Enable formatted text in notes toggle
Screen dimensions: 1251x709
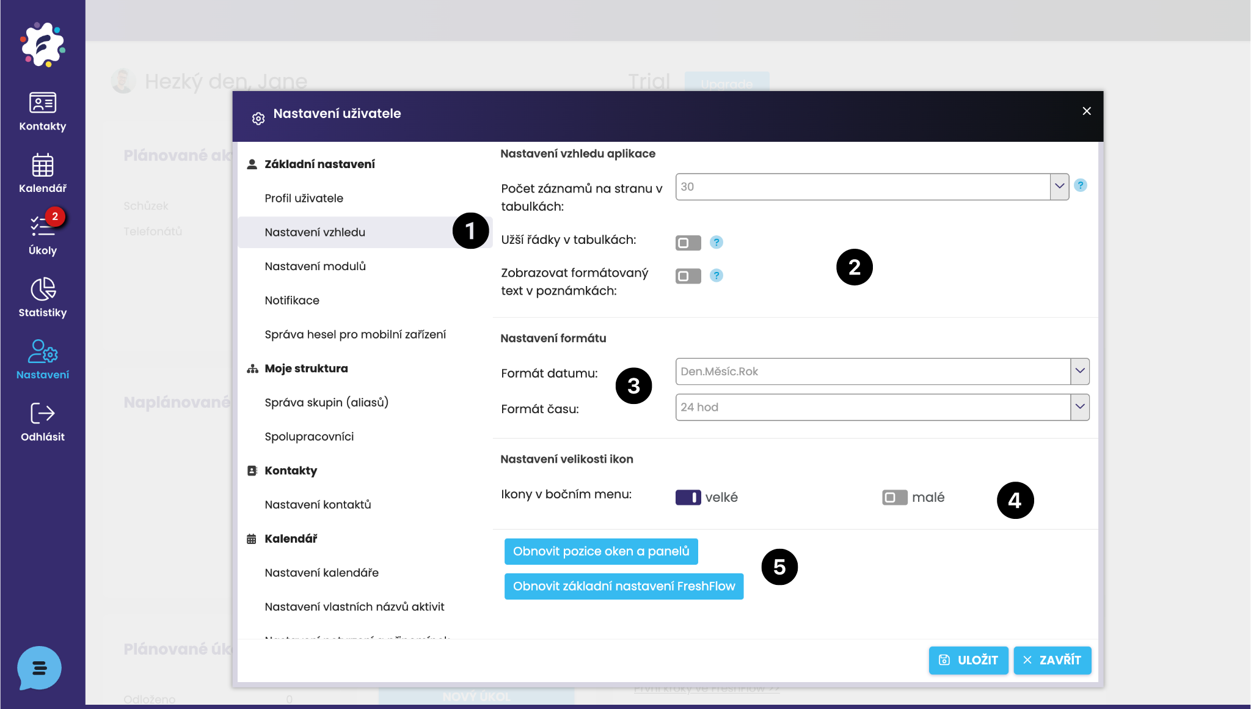point(688,276)
